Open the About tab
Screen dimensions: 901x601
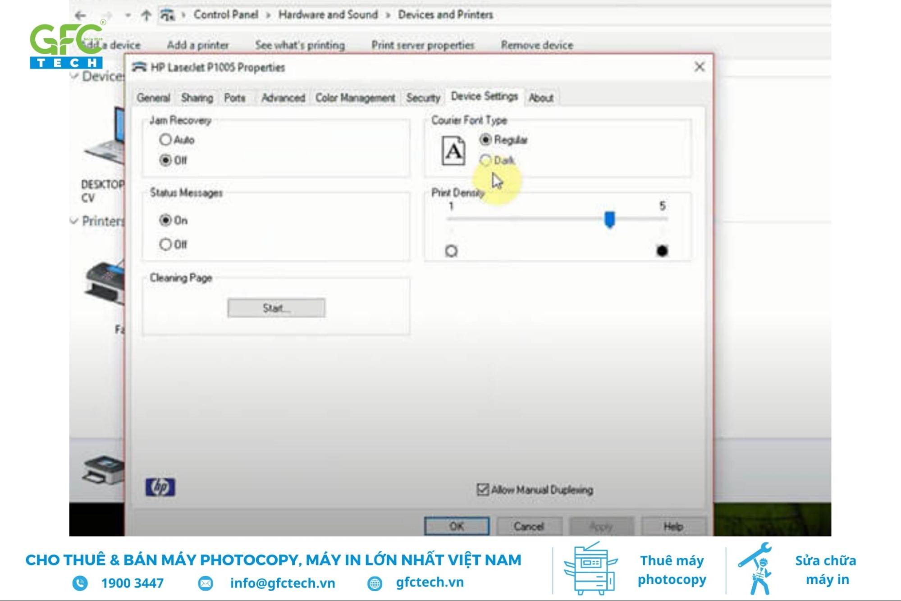[541, 98]
